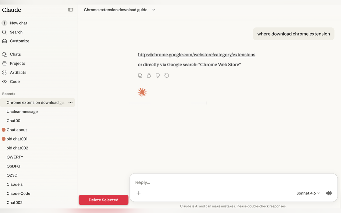
Task: Click the Code brackets icon
Action: tap(4, 82)
